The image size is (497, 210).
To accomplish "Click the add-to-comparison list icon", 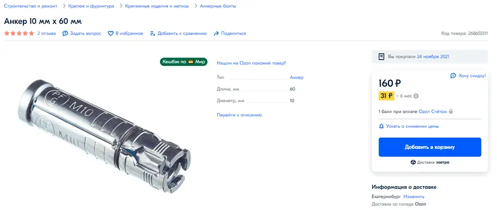I will tap(153, 33).
